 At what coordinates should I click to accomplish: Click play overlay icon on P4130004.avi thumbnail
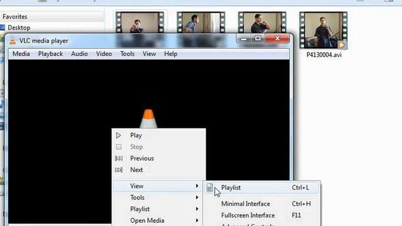click(342, 45)
